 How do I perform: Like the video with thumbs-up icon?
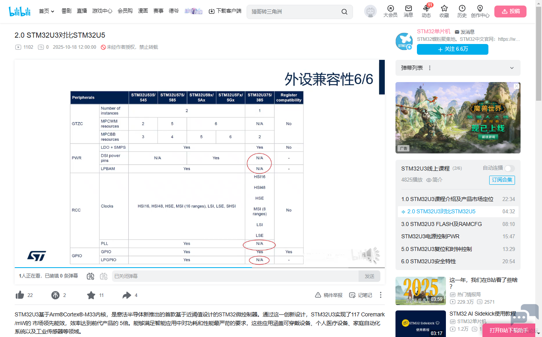click(x=20, y=295)
